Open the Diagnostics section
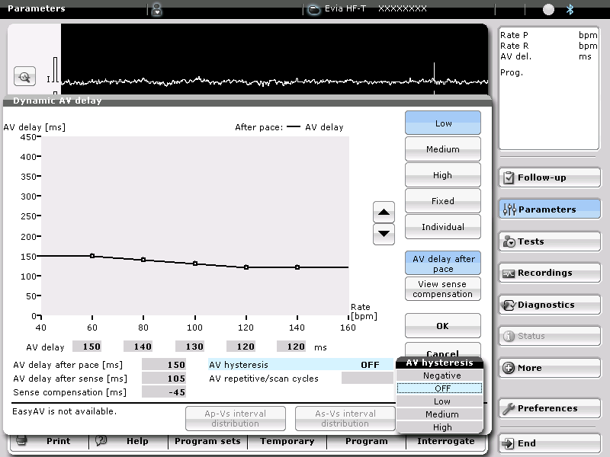The height and width of the screenshot is (457, 610). pos(549,305)
